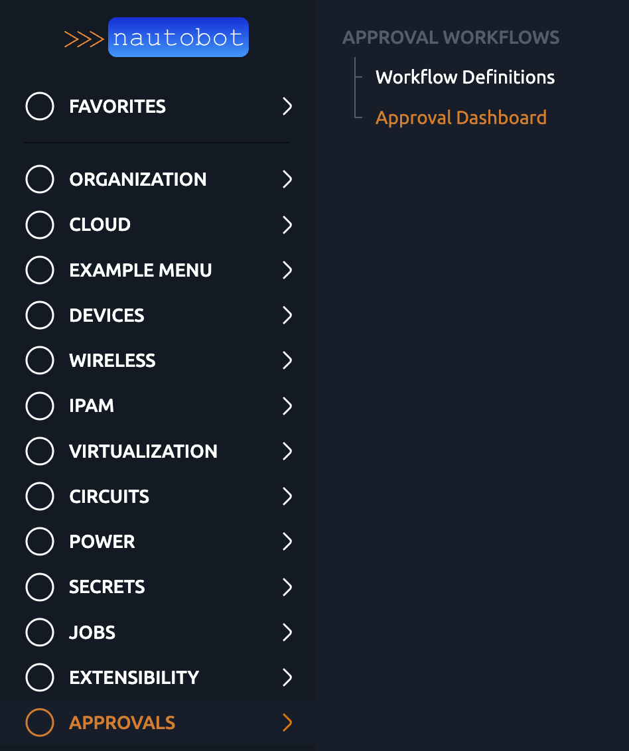This screenshot has width=629, height=751.
Task: Click the circle icon beside Circuits
Action: tap(40, 496)
